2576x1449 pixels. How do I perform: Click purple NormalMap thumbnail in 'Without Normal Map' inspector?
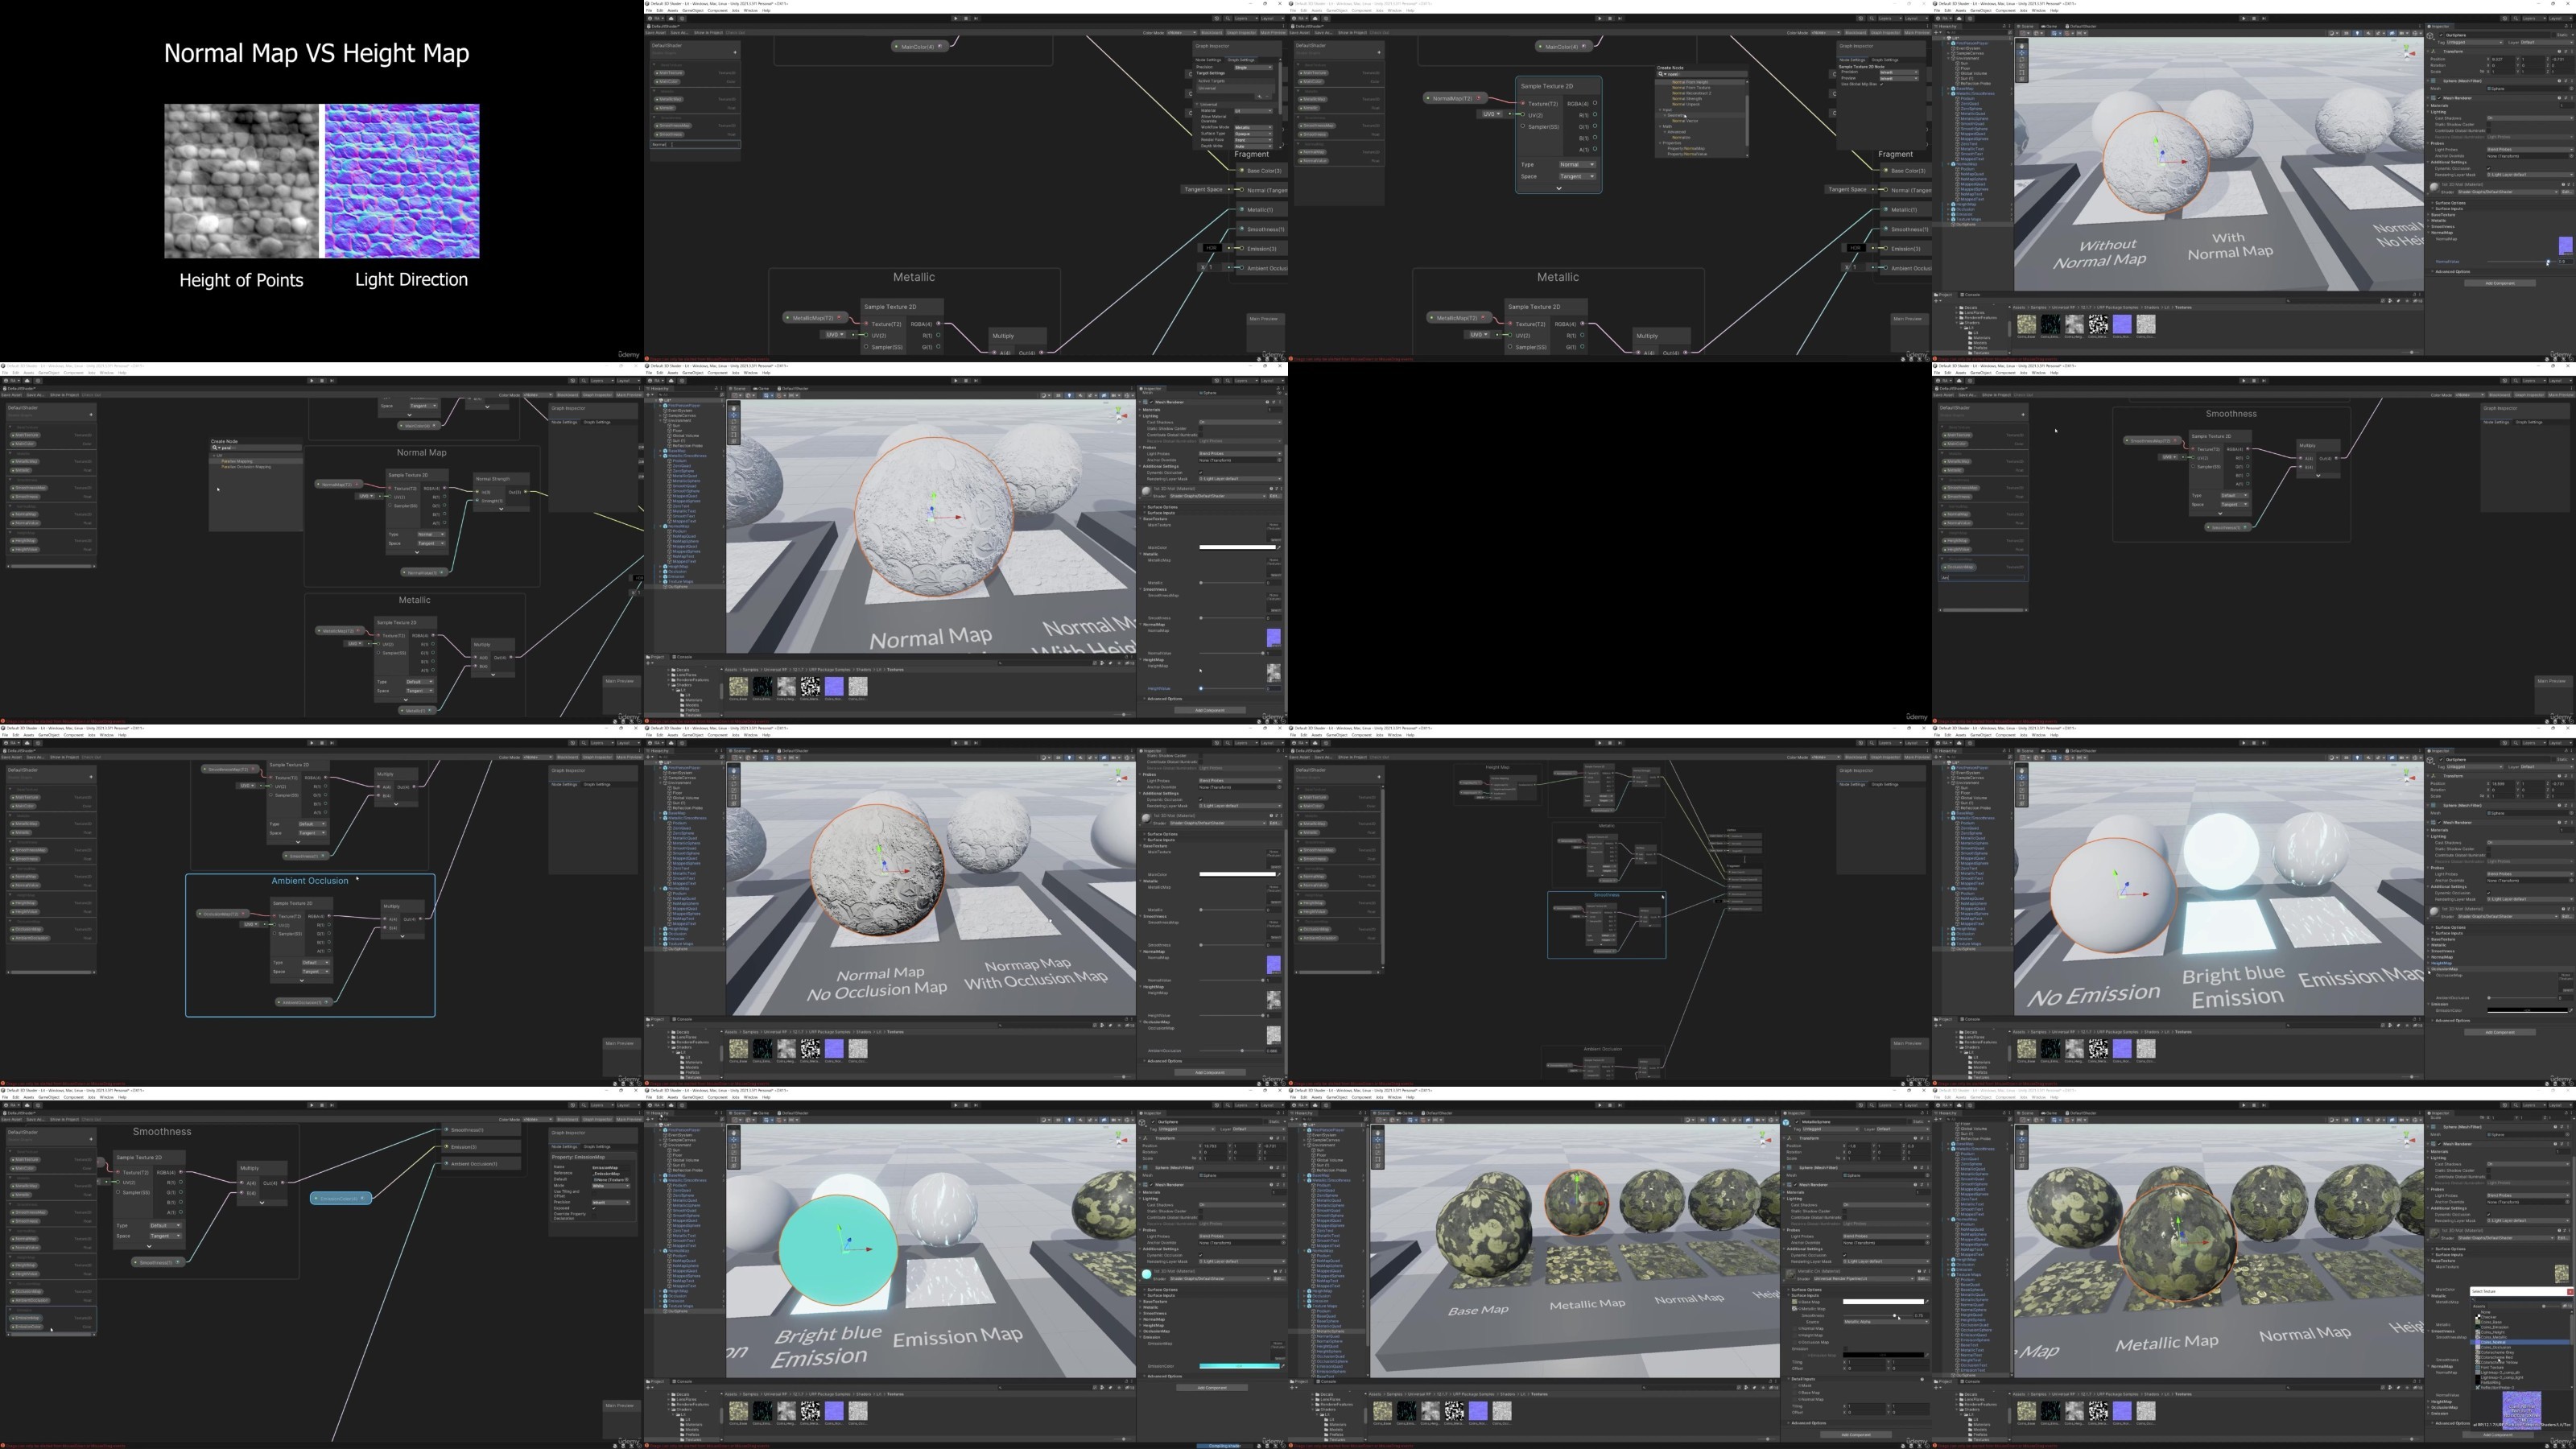(2567, 246)
